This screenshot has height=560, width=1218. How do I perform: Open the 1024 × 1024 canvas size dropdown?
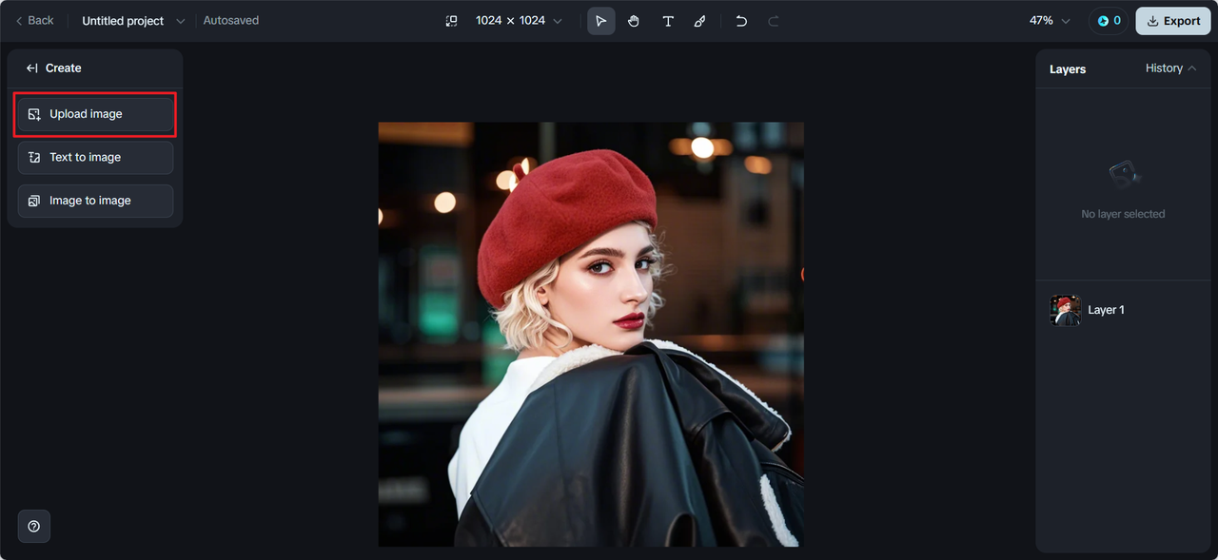click(x=519, y=21)
